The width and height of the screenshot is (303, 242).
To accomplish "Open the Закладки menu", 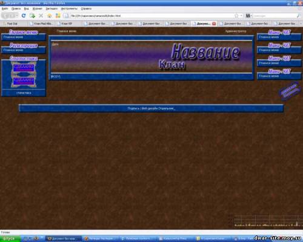I will tap(52, 8).
